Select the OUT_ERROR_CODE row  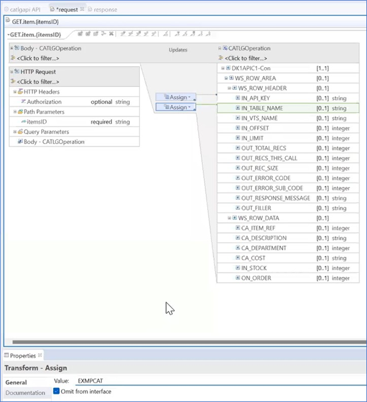(x=288, y=178)
